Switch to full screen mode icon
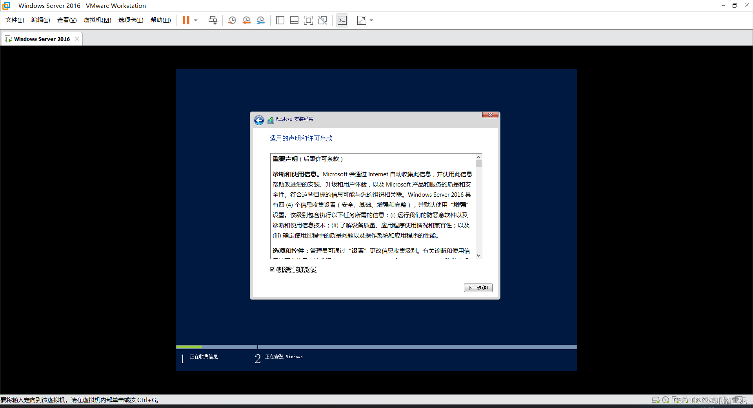This screenshot has height=408, width=753. coord(308,20)
